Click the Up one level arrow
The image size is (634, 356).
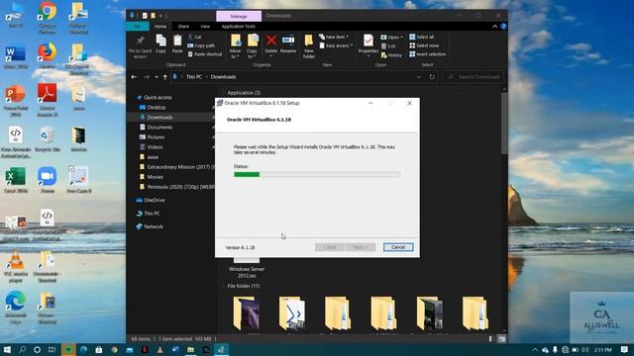(x=165, y=77)
